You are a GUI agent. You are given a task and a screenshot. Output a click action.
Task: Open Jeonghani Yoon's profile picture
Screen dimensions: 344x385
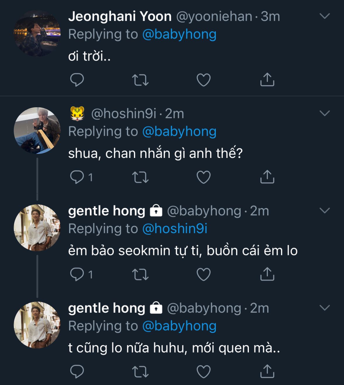(37, 34)
